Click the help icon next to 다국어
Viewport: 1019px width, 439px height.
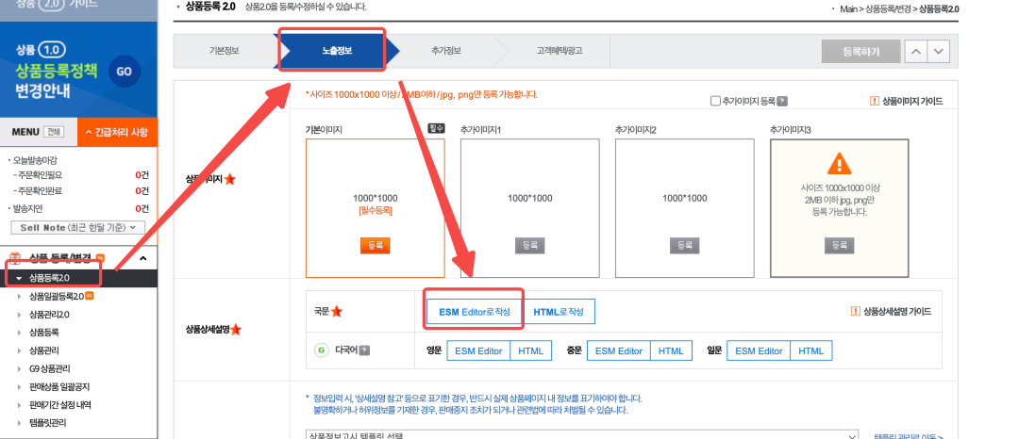coord(364,350)
